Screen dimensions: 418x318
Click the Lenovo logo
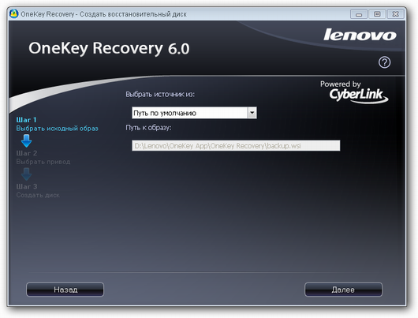click(360, 35)
